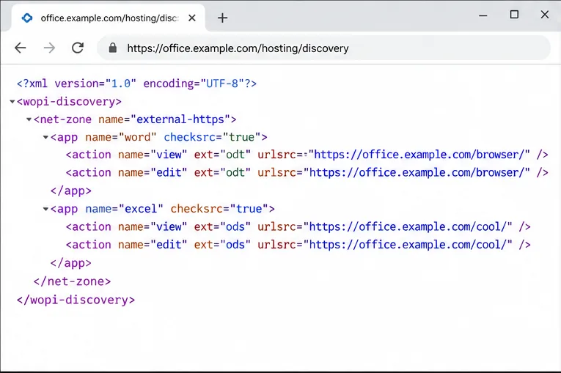This screenshot has height=373, width=561.
Task: Collapse the wopi-discovery root node
Action: coord(12,102)
